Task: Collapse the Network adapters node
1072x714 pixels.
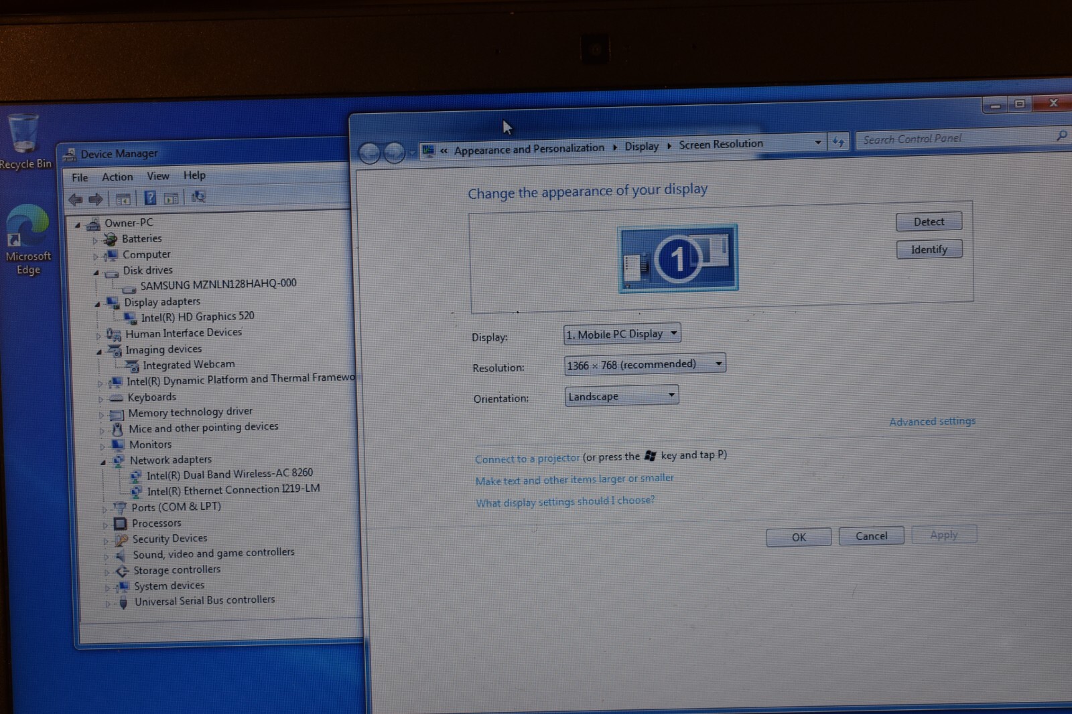Action: coord(103,462)
